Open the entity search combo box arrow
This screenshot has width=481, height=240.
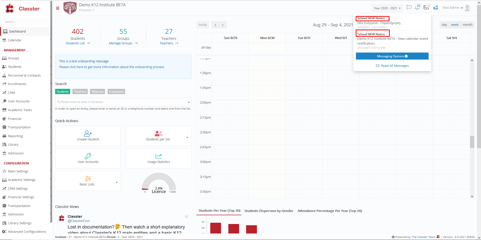click(188, 102)
